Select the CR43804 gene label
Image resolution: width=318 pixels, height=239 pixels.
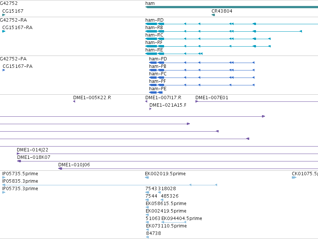point(222,11)
